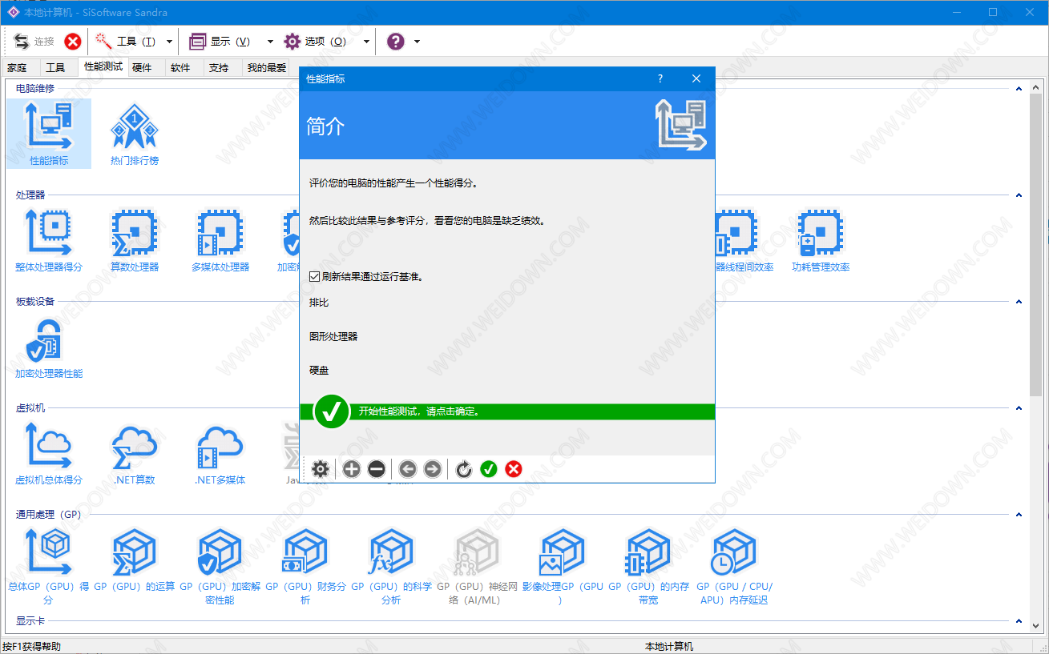
Task: Open GP (GPU) 的运算 benchmark
Action: [x=135, y=560]
